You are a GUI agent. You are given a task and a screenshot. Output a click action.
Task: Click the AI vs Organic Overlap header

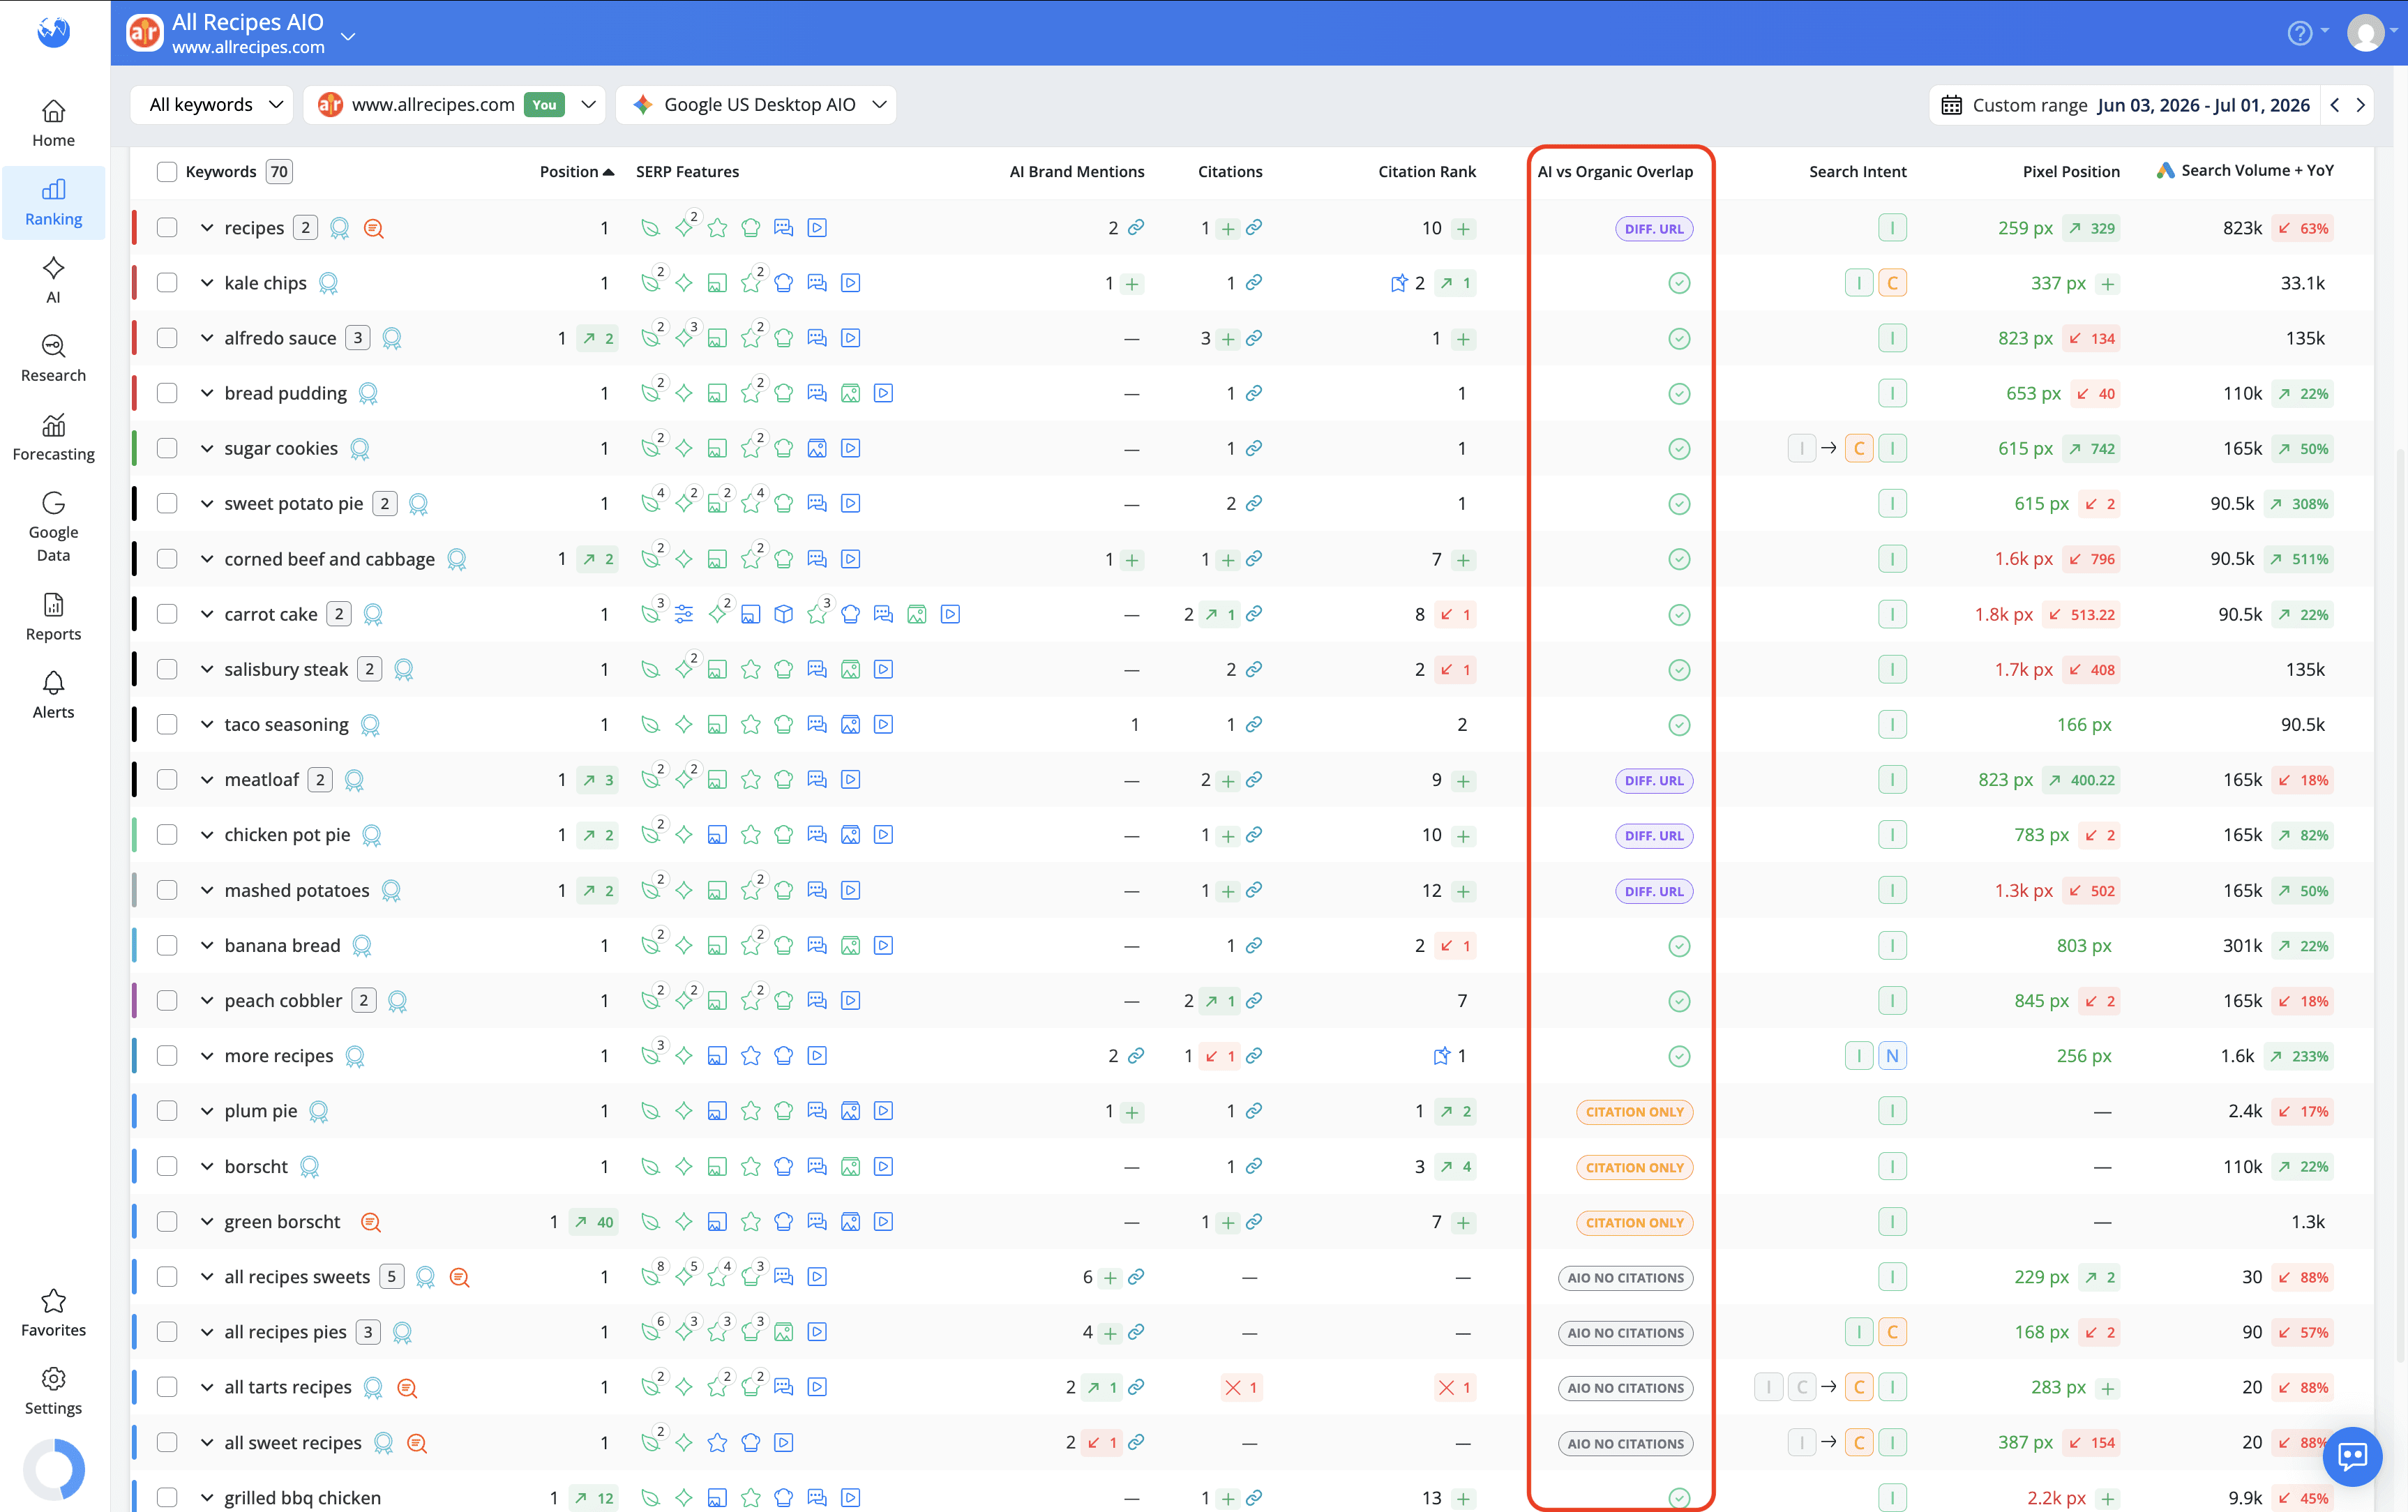(1615, 172)
